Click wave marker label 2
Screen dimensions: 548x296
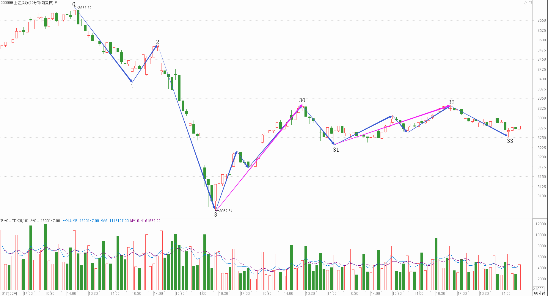click(x=158, y=42)
